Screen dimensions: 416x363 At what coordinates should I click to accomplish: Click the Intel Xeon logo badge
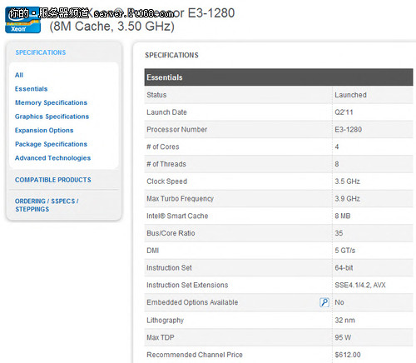pyautogui.click(x=22, y=20)
